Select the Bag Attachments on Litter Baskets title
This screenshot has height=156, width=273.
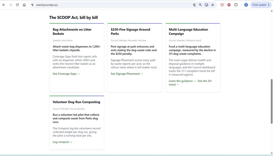[72, 32]
